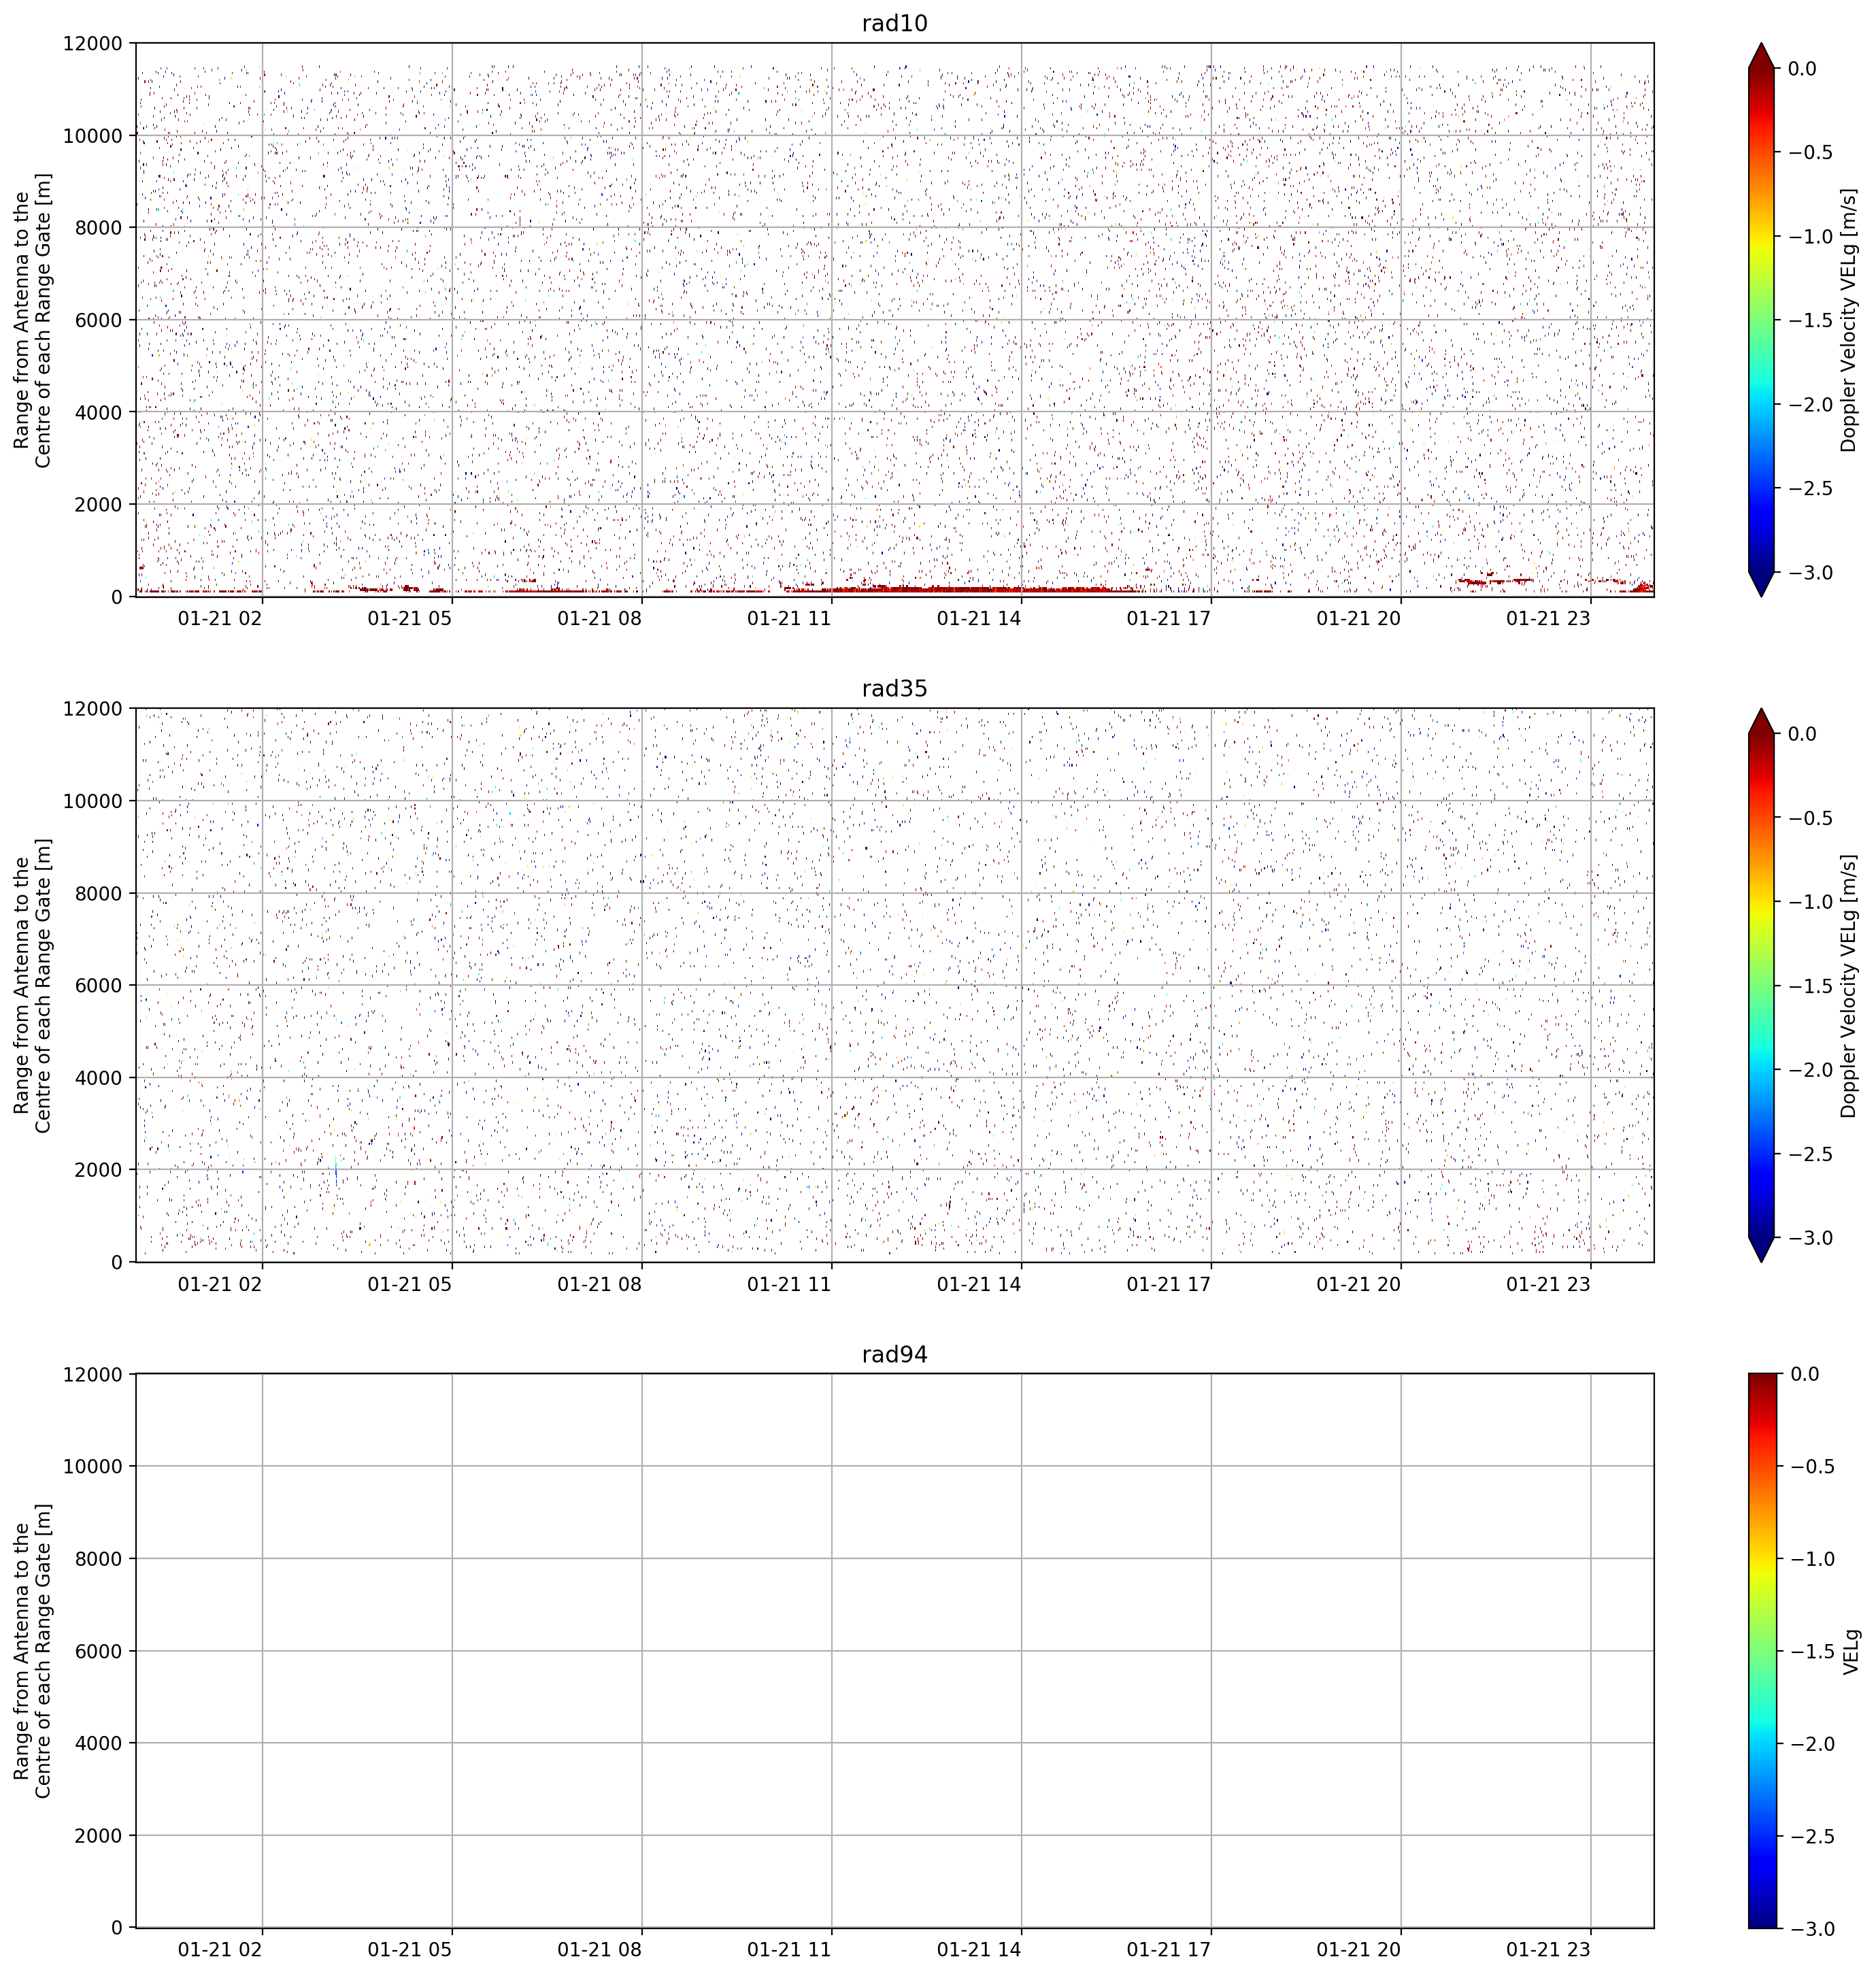Click the rad94 plot title
This screenshot has width=1876, height=1974.
894,1354
